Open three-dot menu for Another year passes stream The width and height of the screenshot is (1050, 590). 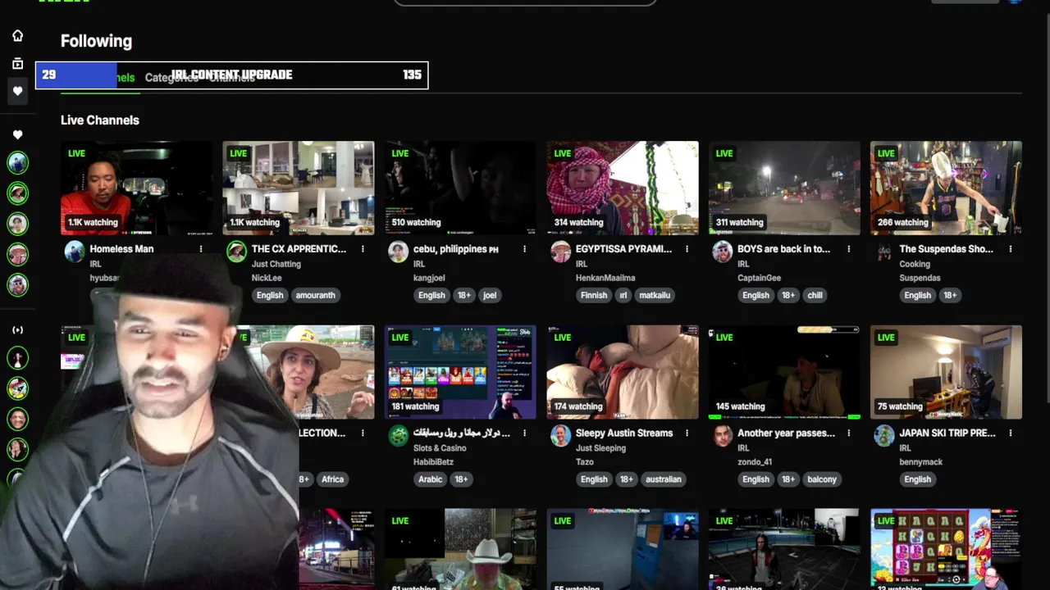pos(848,433)
